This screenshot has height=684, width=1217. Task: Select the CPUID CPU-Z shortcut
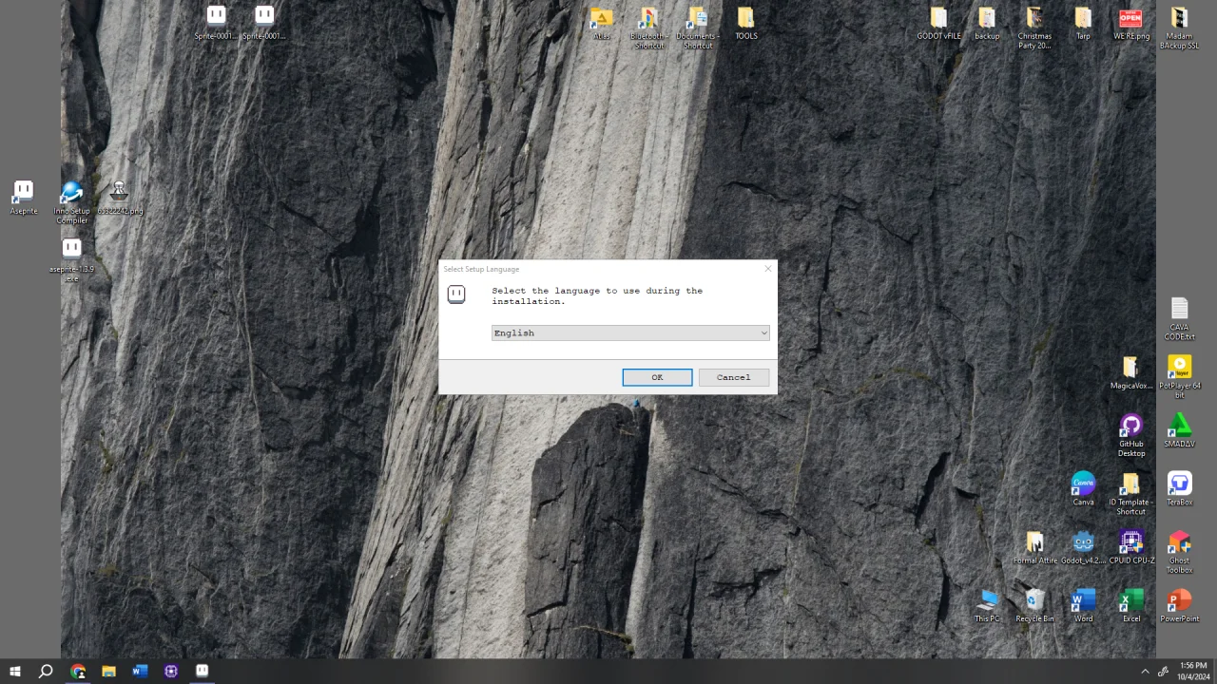coord(1131,547)
